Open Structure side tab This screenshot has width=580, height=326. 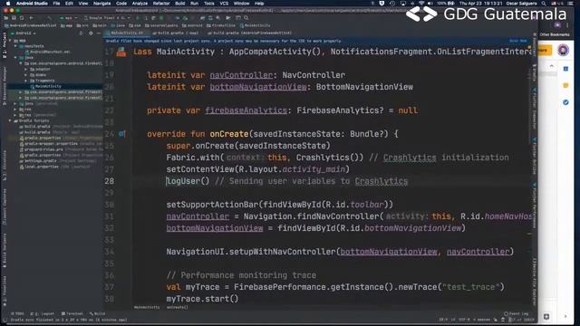[x=5, y=166]
